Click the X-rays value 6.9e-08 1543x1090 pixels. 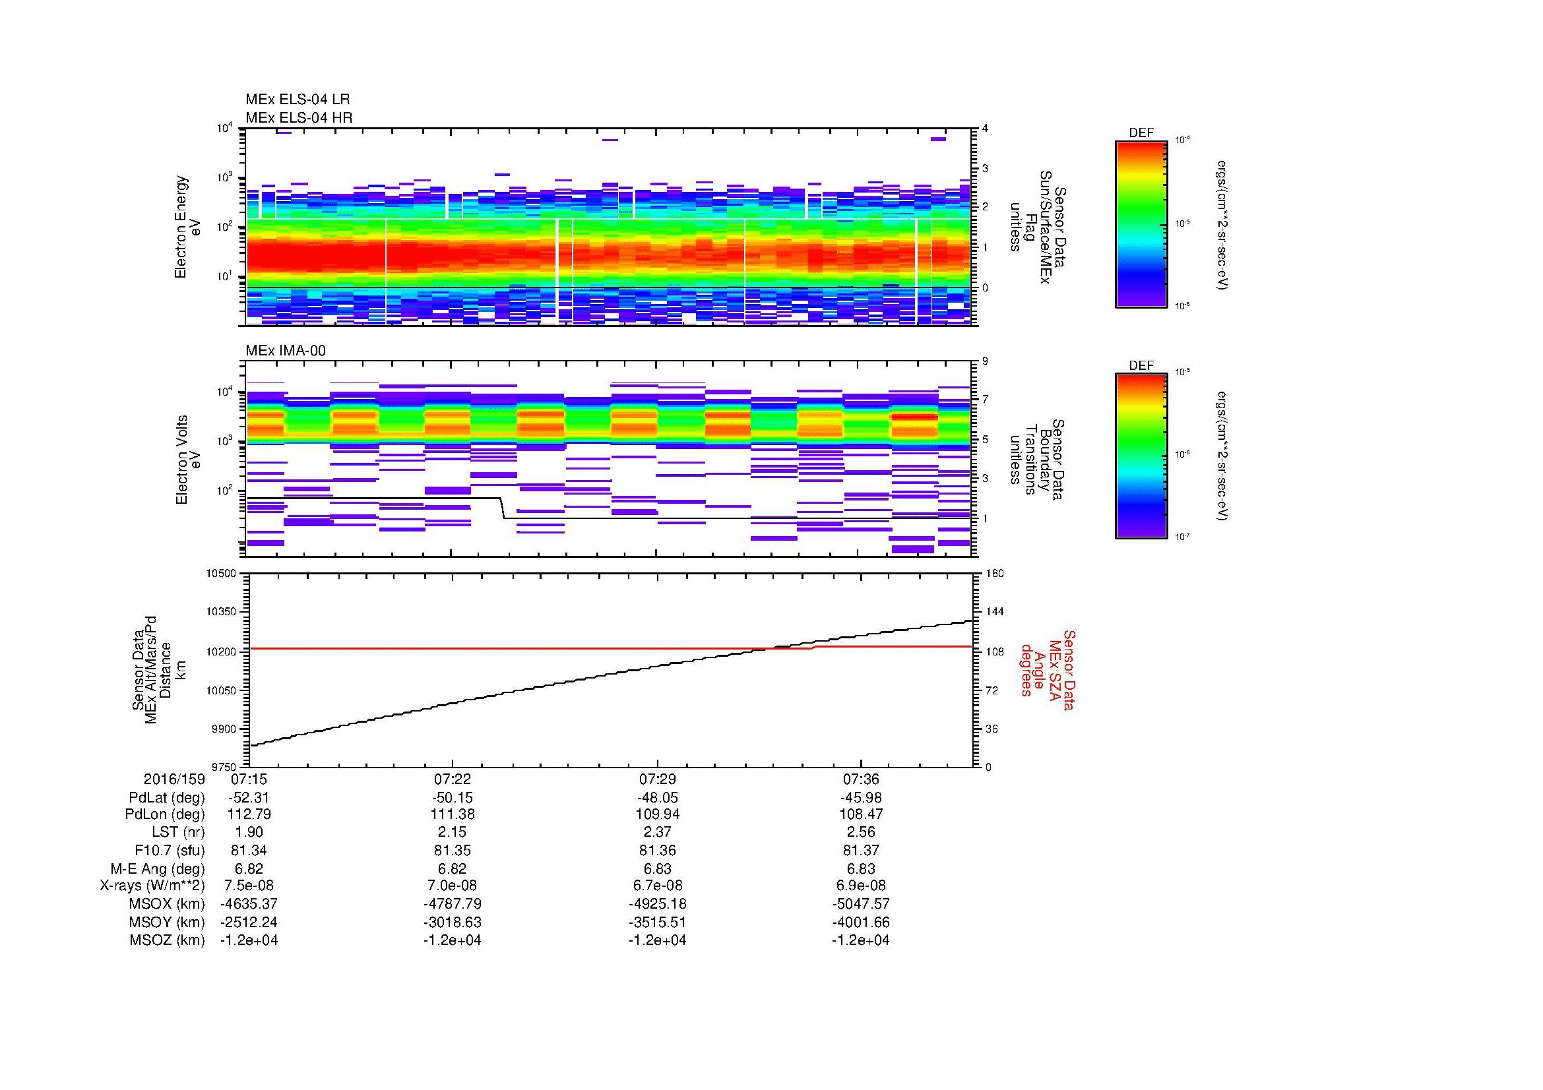click(x=861, y=886)
